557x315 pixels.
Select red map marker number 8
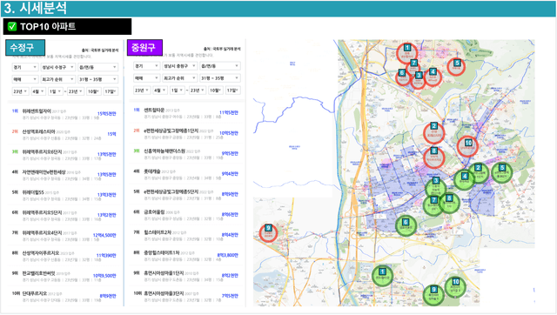pos(434,157)
